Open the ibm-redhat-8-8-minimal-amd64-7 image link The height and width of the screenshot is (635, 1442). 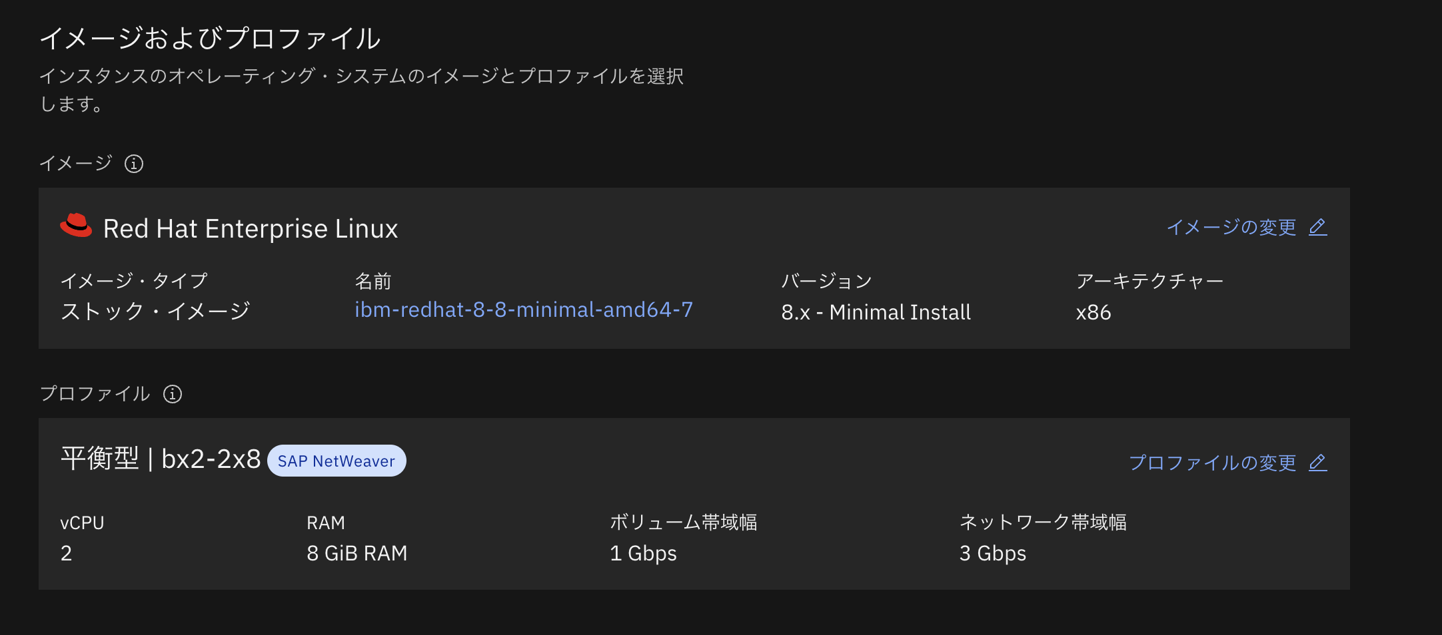tap(524, 310)
